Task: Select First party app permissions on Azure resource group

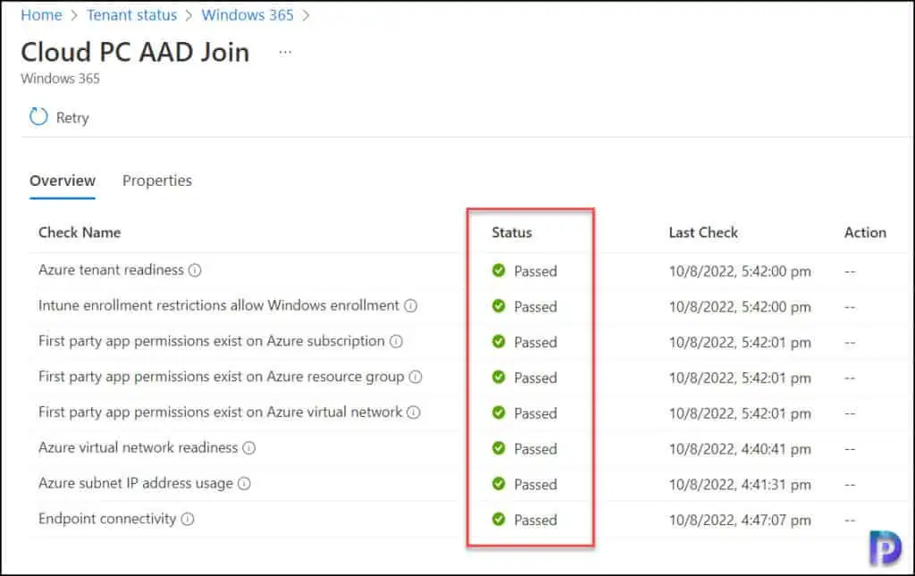Action: click(x=222, y=377)
